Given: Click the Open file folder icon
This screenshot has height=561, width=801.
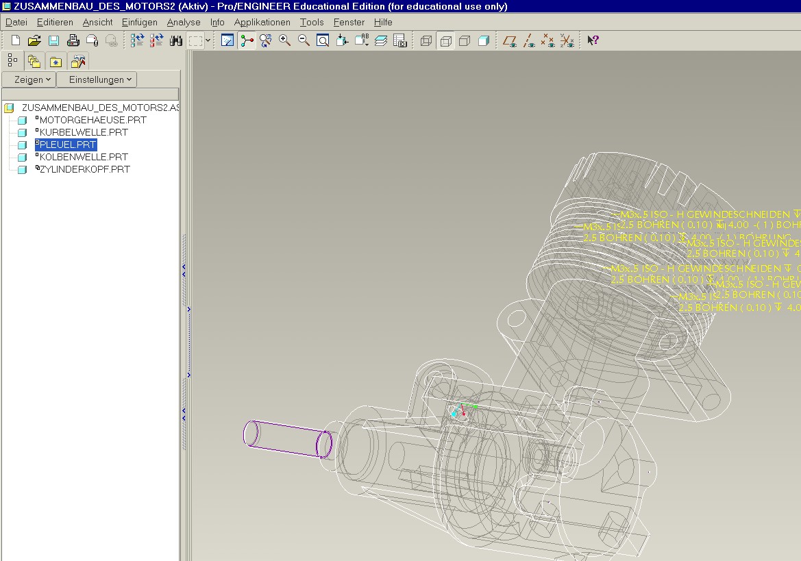Looking at the screenshot, I should [x=34, y=40].
